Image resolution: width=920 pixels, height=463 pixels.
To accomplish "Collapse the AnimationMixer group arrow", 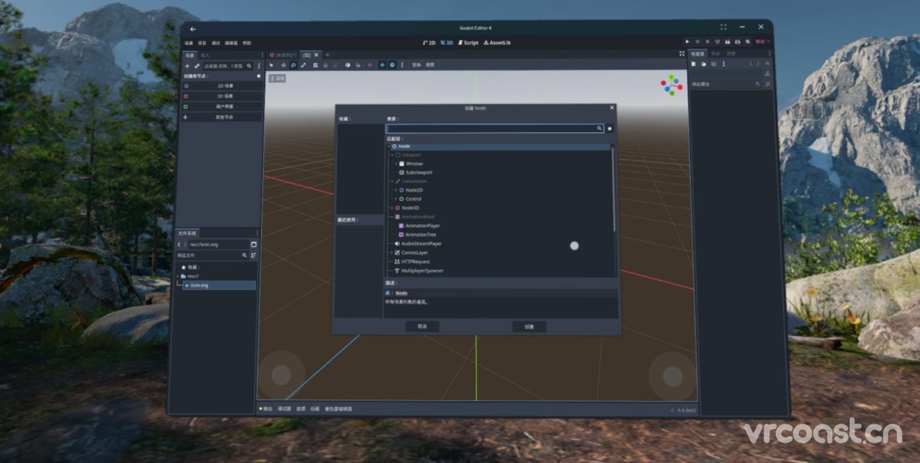I will coord(391,217).
